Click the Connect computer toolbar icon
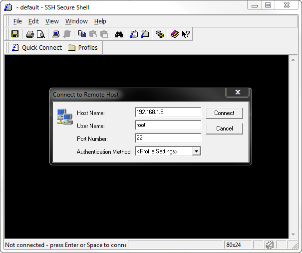Image resolution: width=302 pixels, height=253 pixels. tap(56, 34)
